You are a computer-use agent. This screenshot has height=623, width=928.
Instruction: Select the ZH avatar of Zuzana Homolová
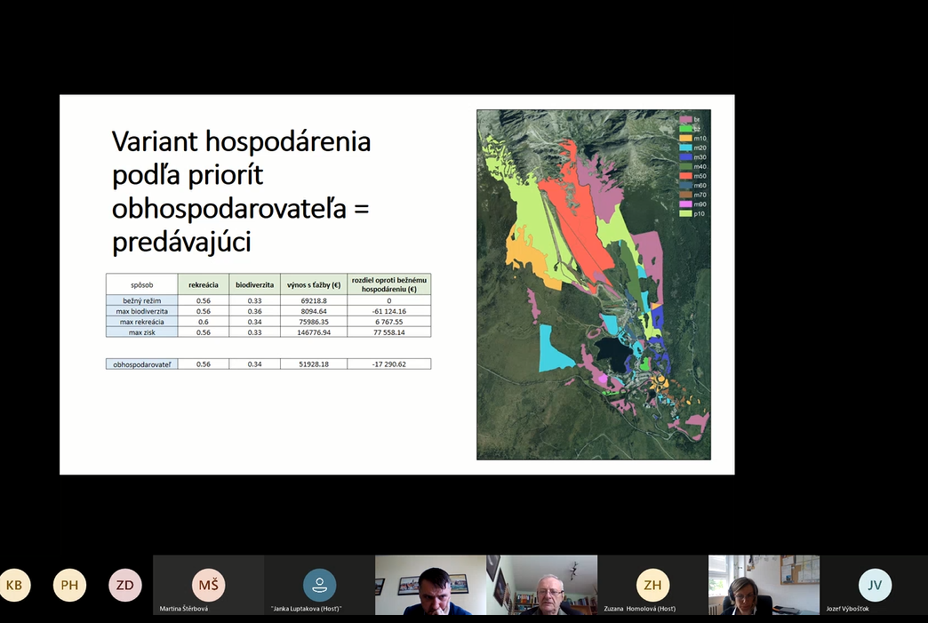point(652,585)
